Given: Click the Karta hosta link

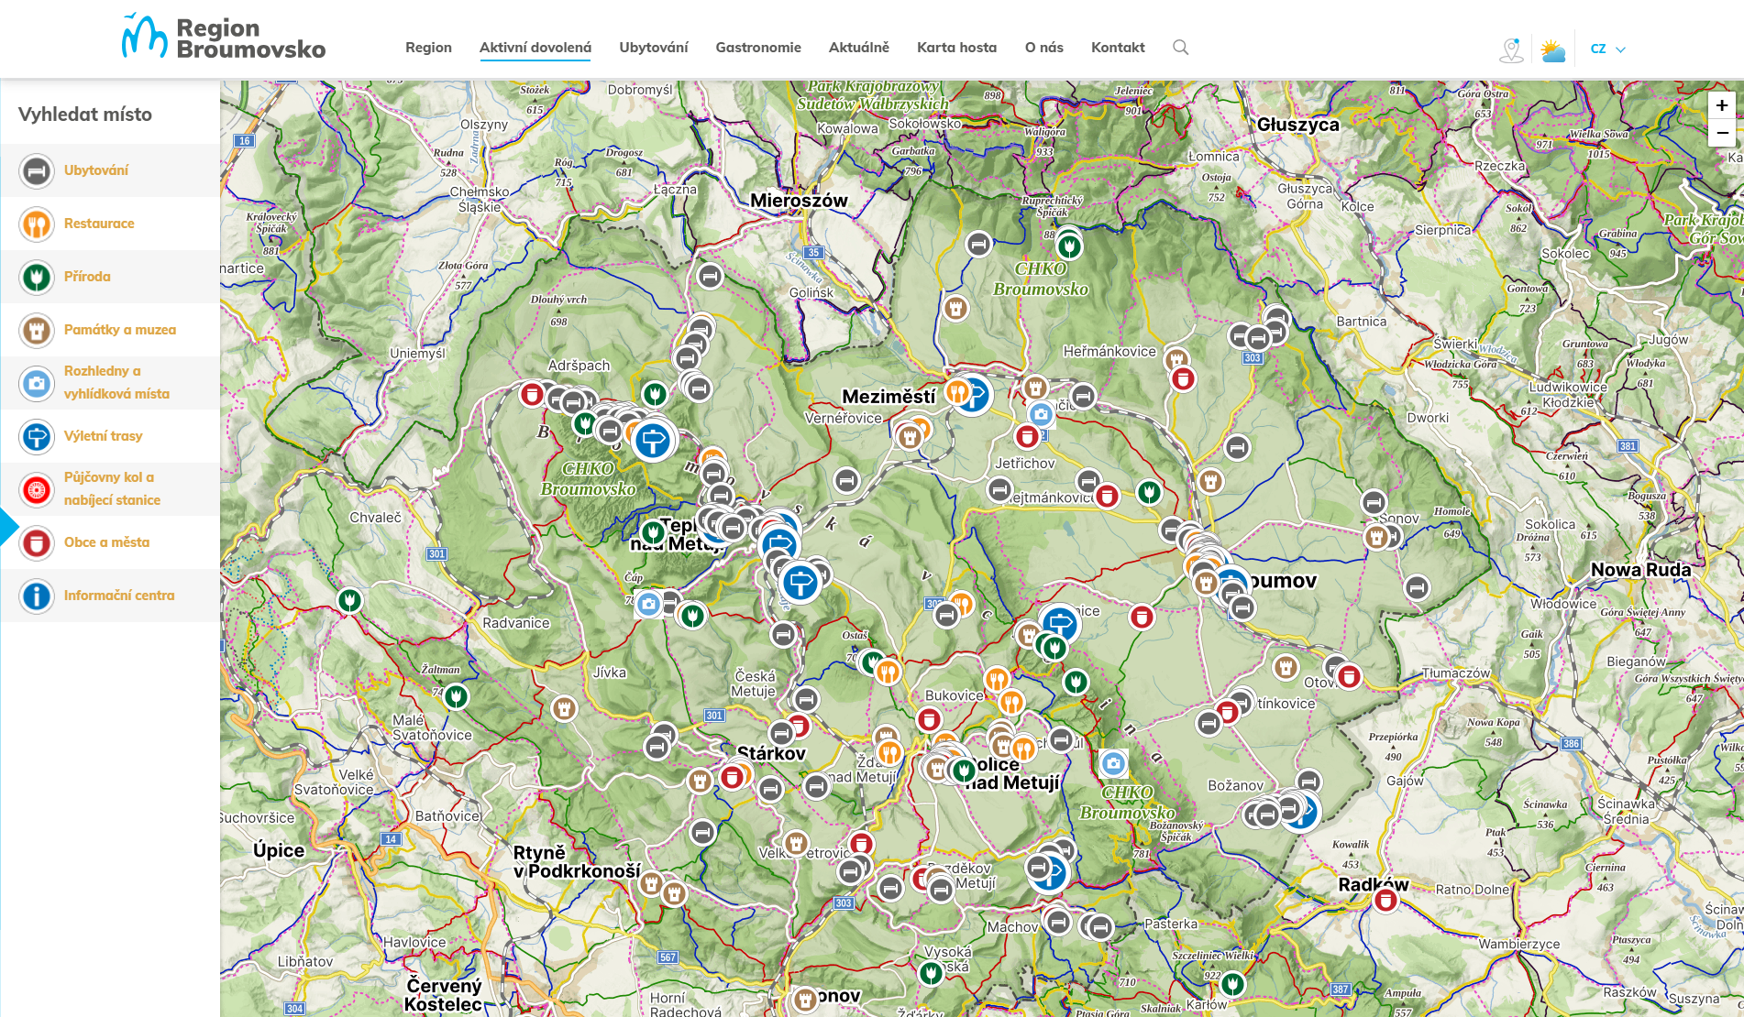Looking at the screenshot, I should tap(956, 48).
